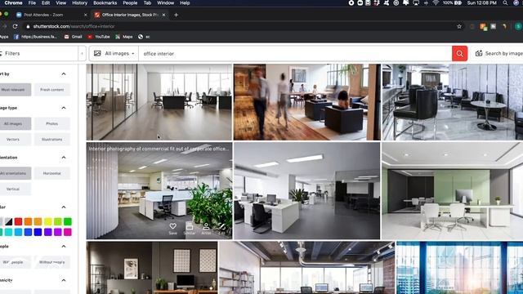This screenshot has width=523, height=294.
Task: Open the Chrome profile avatar
Action: click(x=518, y=26)
